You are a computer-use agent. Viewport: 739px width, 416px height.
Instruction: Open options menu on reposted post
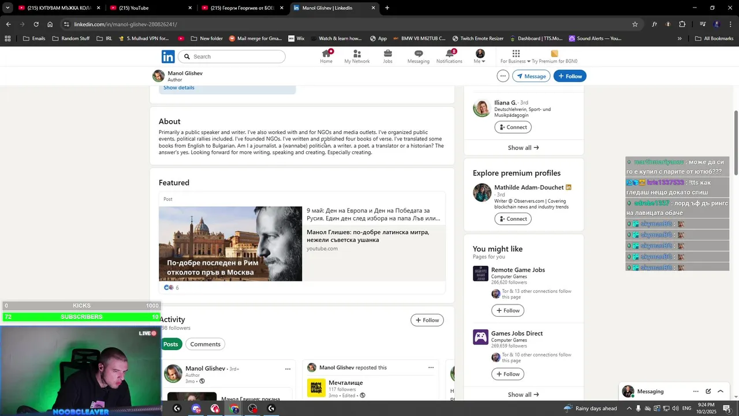coord(431,367)
